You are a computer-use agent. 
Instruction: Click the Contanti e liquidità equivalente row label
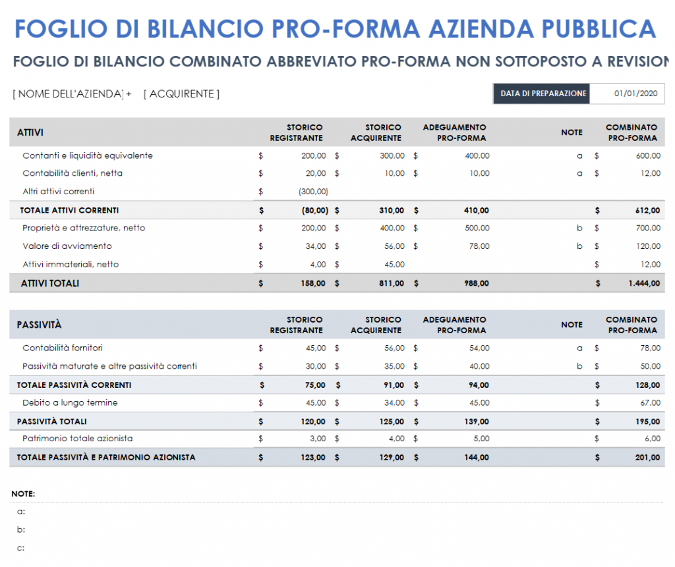[88, 155]
